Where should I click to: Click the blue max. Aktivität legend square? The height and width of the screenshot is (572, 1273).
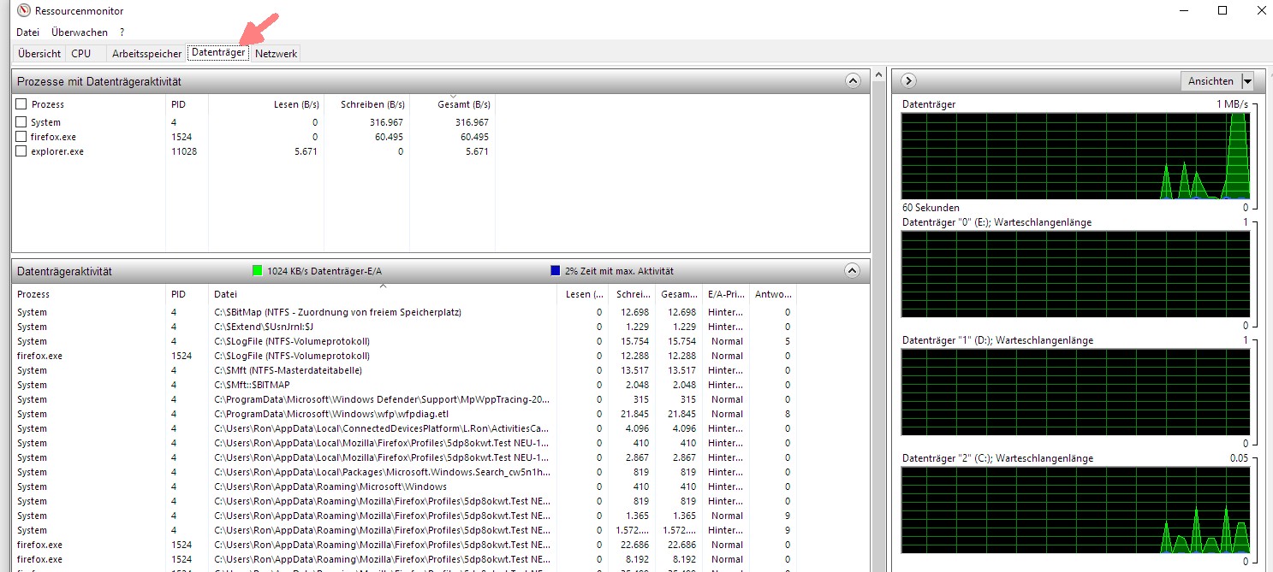point(556,271)
